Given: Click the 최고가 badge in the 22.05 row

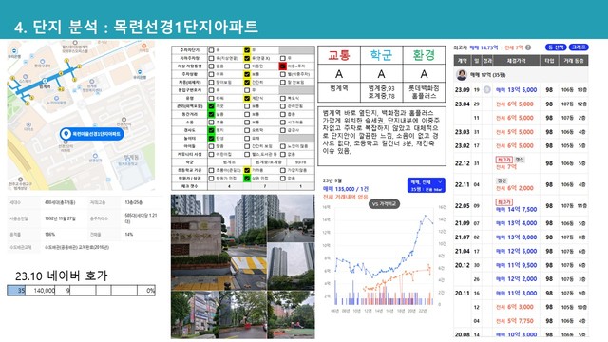Looking at the screenshot, I should coord(504,202).
